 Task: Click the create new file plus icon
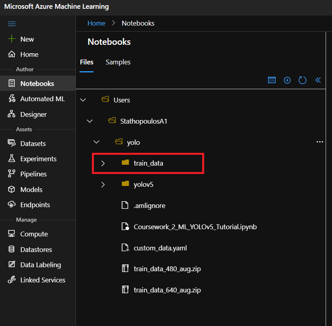[287, 80]
